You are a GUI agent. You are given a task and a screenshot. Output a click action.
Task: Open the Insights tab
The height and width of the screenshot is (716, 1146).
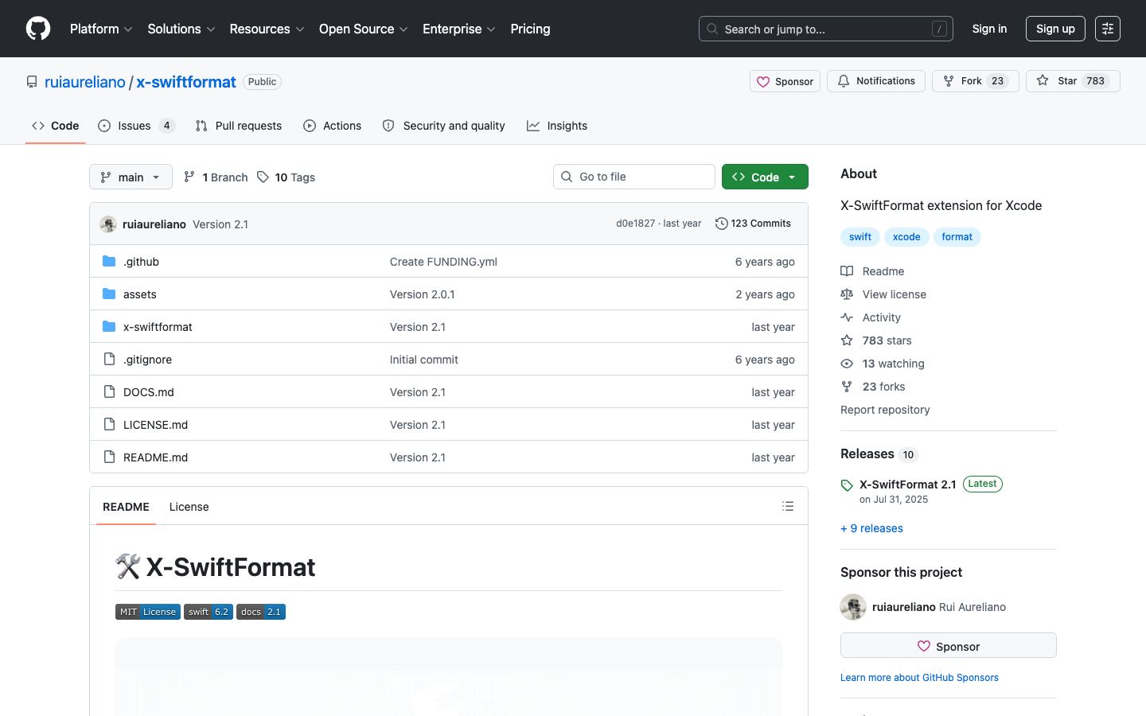click(x=557, y=126)
